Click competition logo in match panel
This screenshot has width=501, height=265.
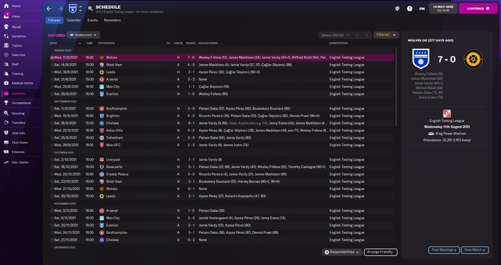(x=447, y=113)
